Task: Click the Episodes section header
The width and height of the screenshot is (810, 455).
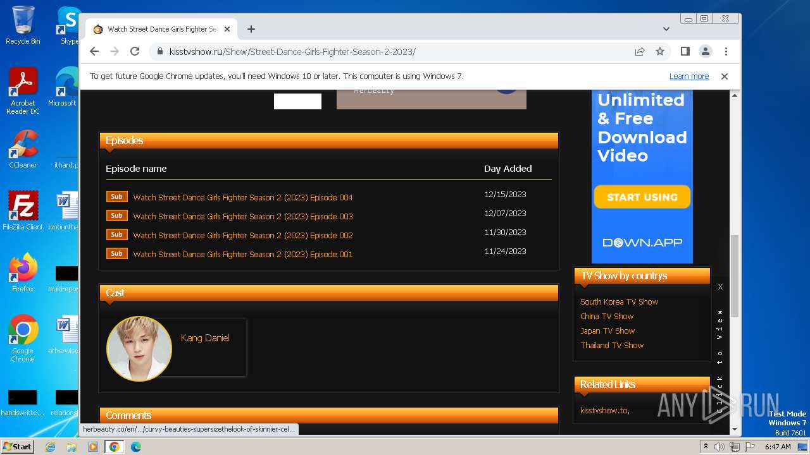Action: click(329, 141)
